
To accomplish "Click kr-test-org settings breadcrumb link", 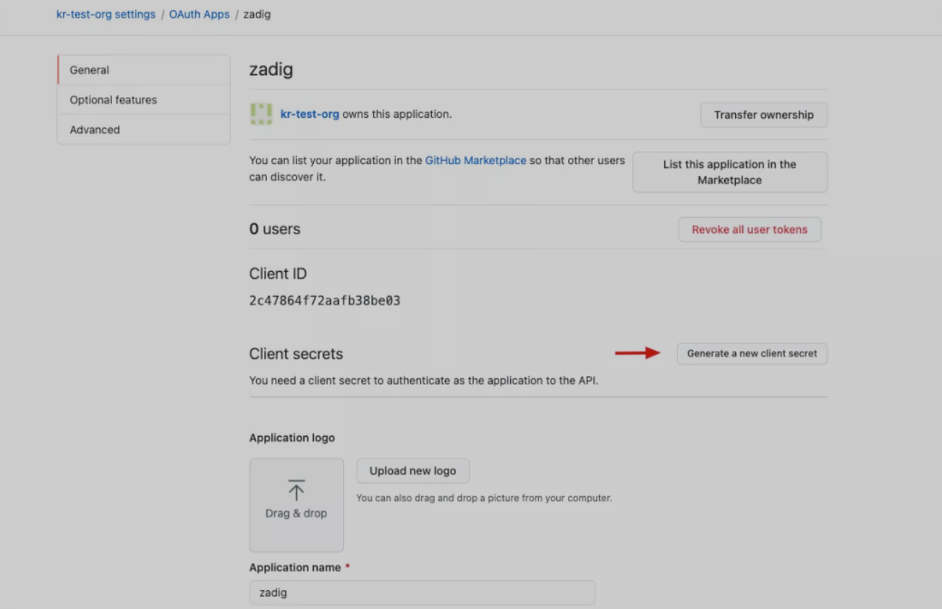I will point(106,14).
